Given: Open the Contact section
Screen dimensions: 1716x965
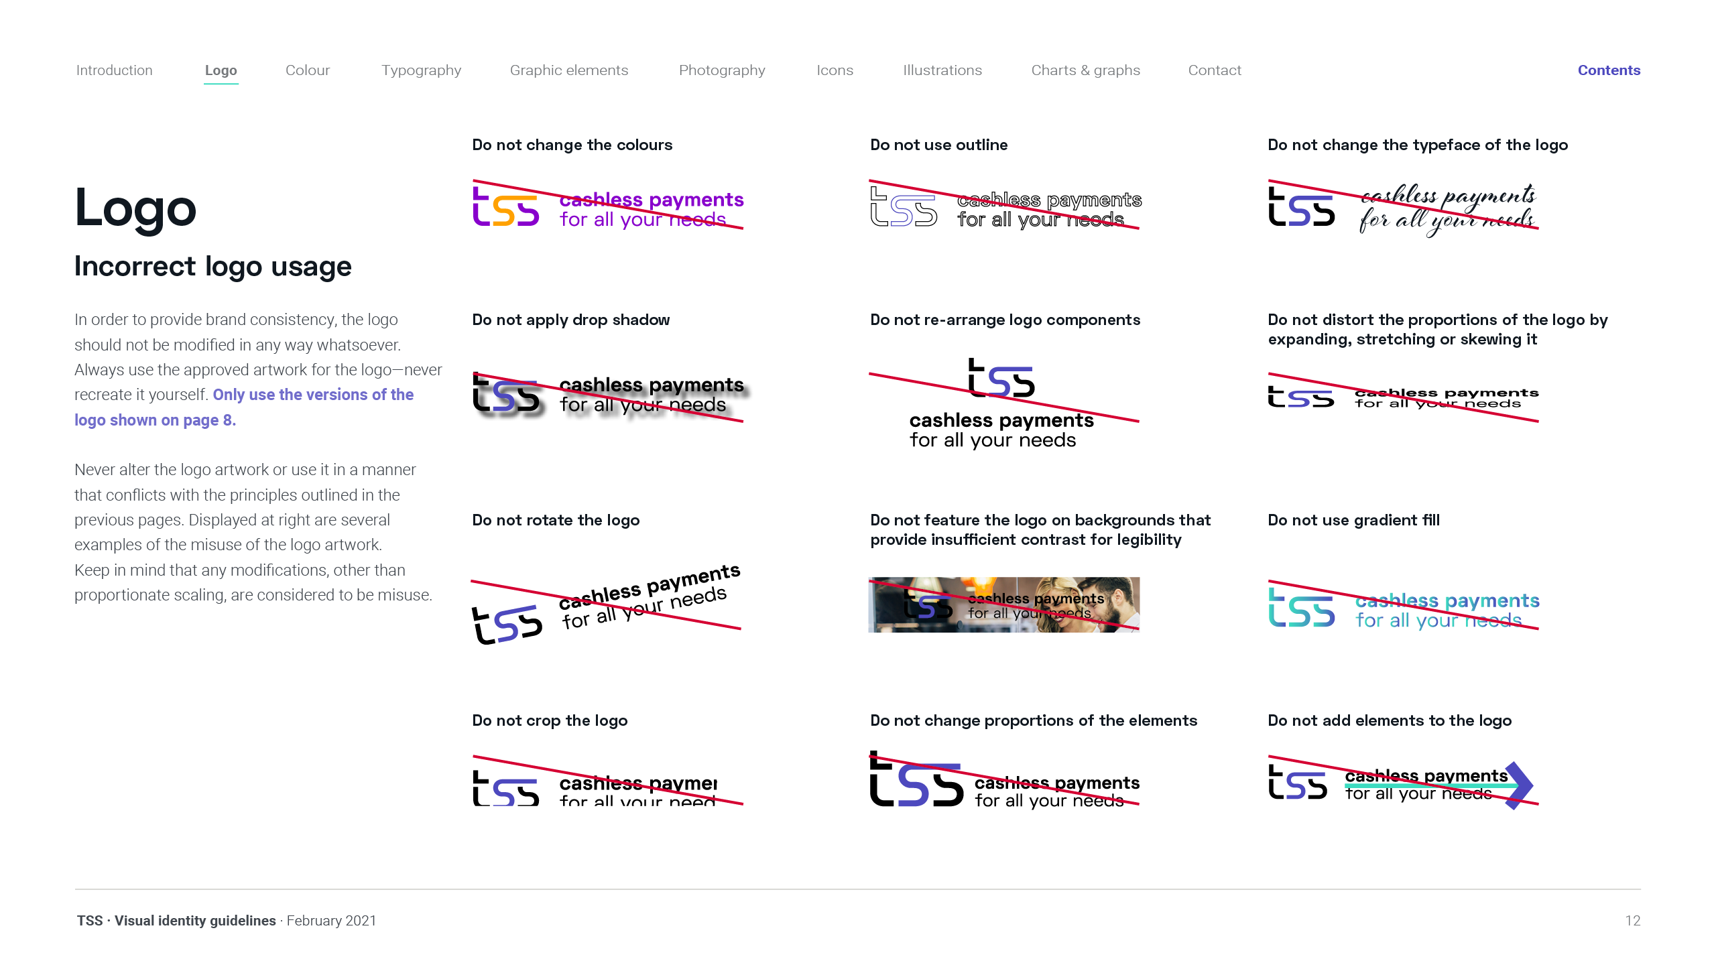Looking at the screenshot, I should pos(1214,70).
